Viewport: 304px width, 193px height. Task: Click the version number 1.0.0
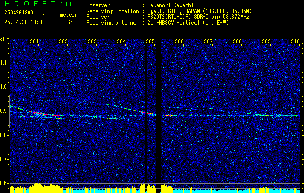click(x=66, y=4)
